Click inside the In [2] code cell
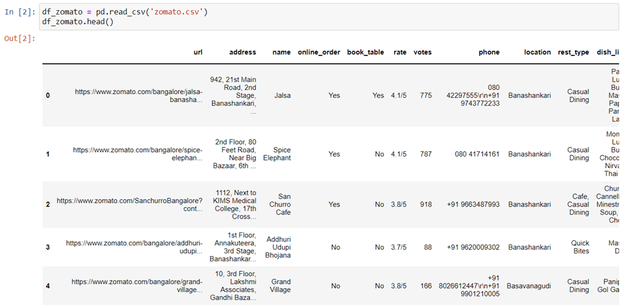The image size is (627, 306). click(x=330, y=17)
